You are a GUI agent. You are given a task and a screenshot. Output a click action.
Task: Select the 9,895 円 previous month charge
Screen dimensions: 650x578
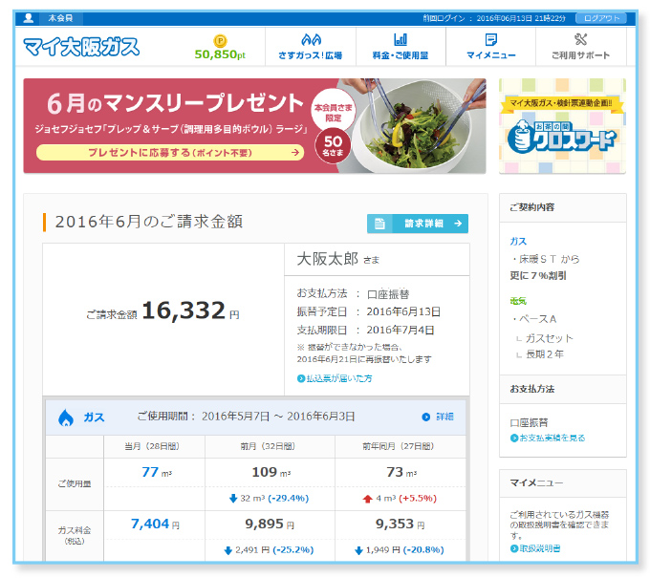(x=270, y=524)
